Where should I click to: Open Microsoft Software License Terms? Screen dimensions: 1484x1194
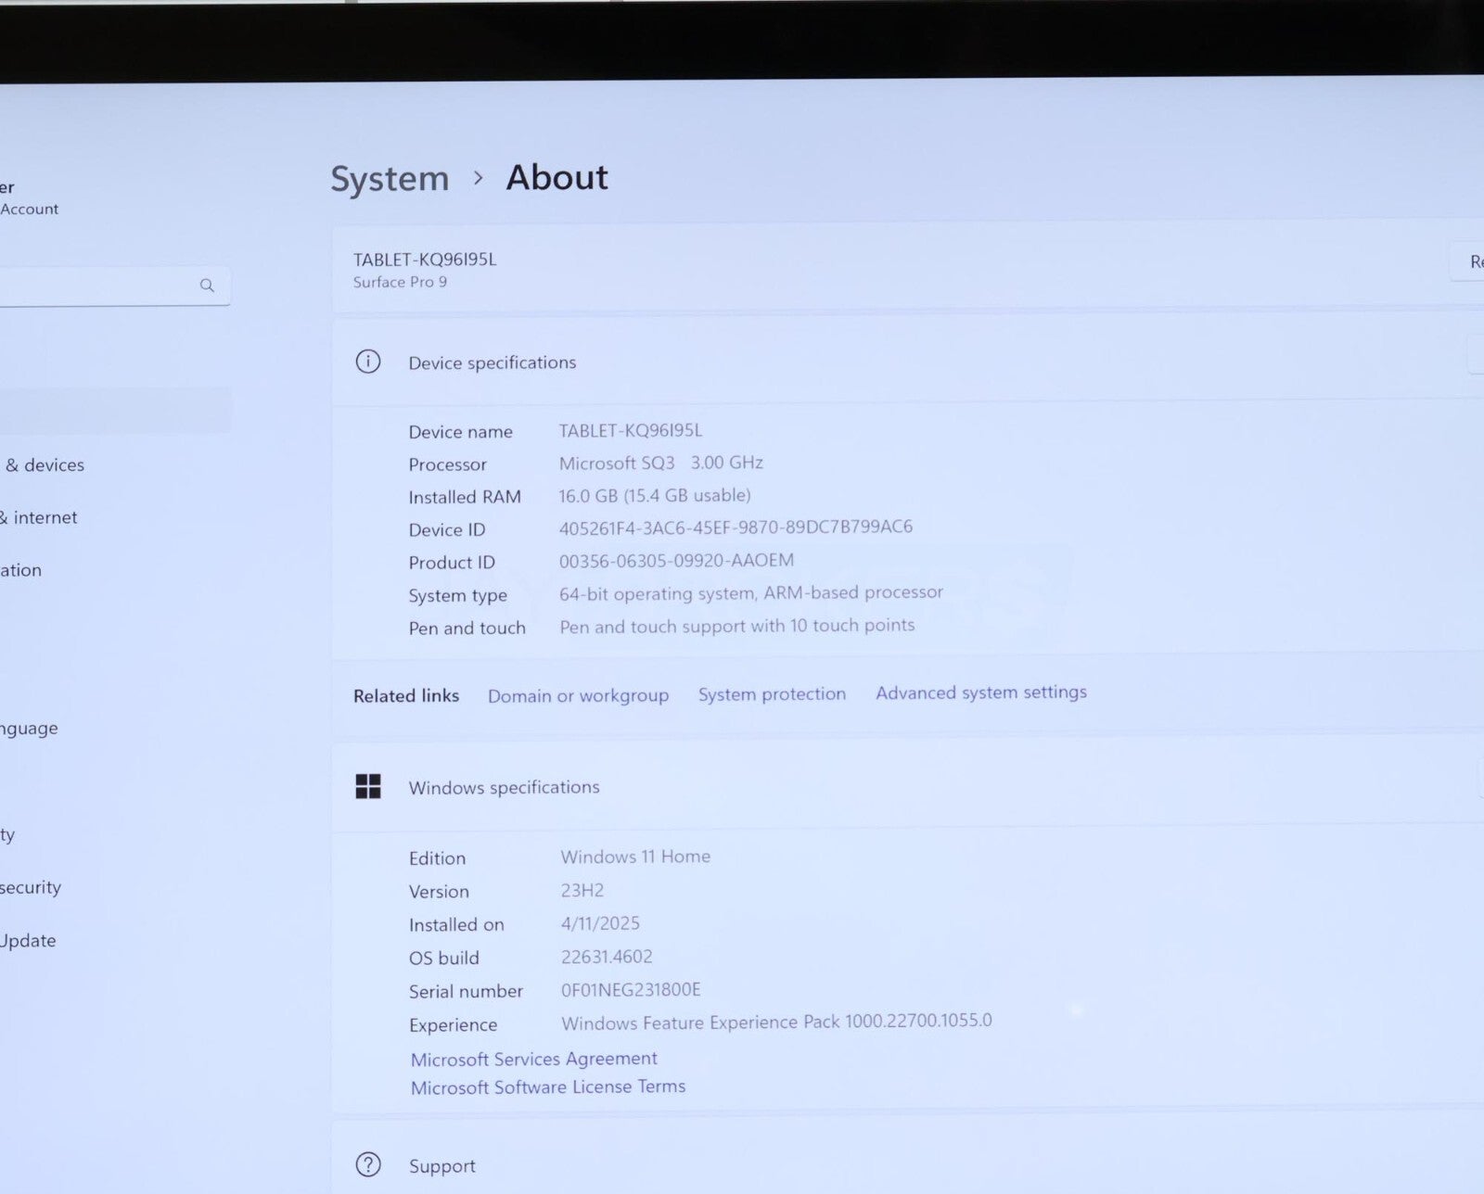548,1086
